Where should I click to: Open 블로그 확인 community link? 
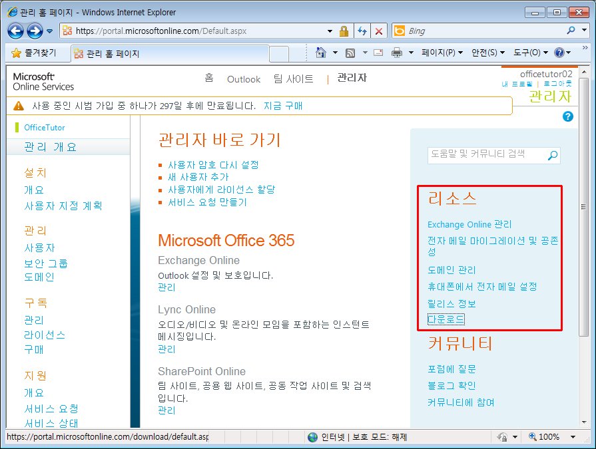pos(451,386)
